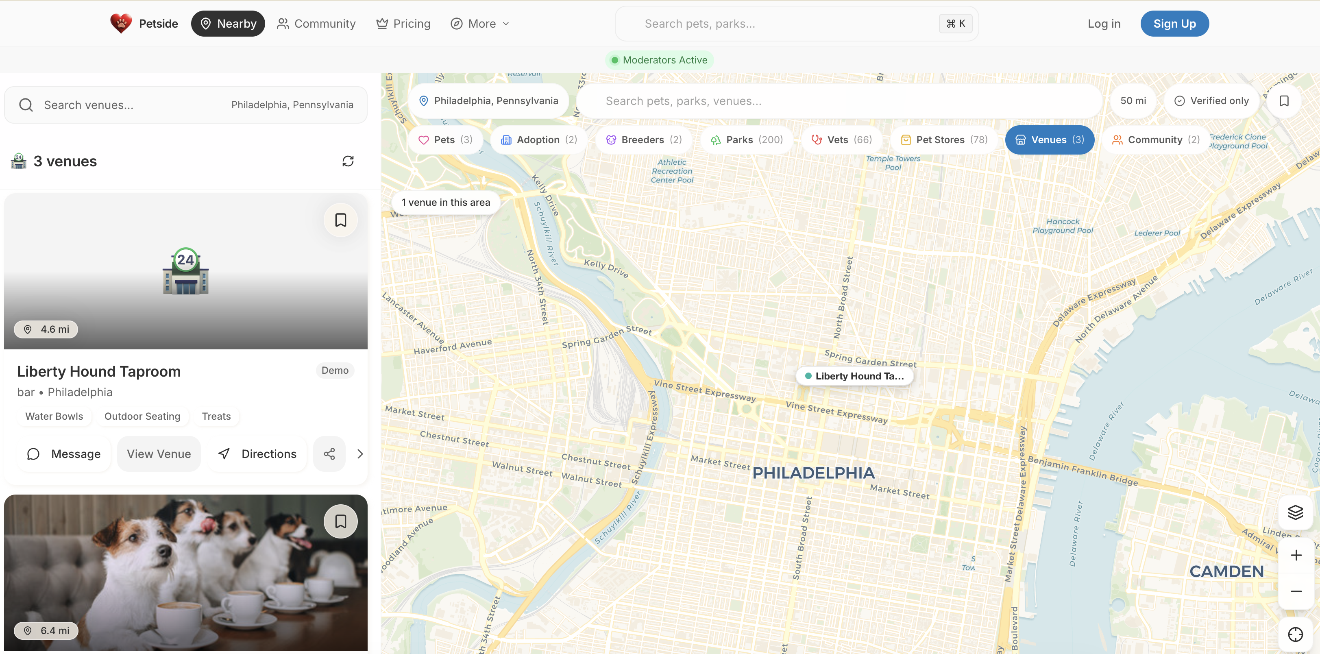Viewport: 1320px width, 654px height.
Task: Open saved items bookmark on map
Action: [1284, 100]
